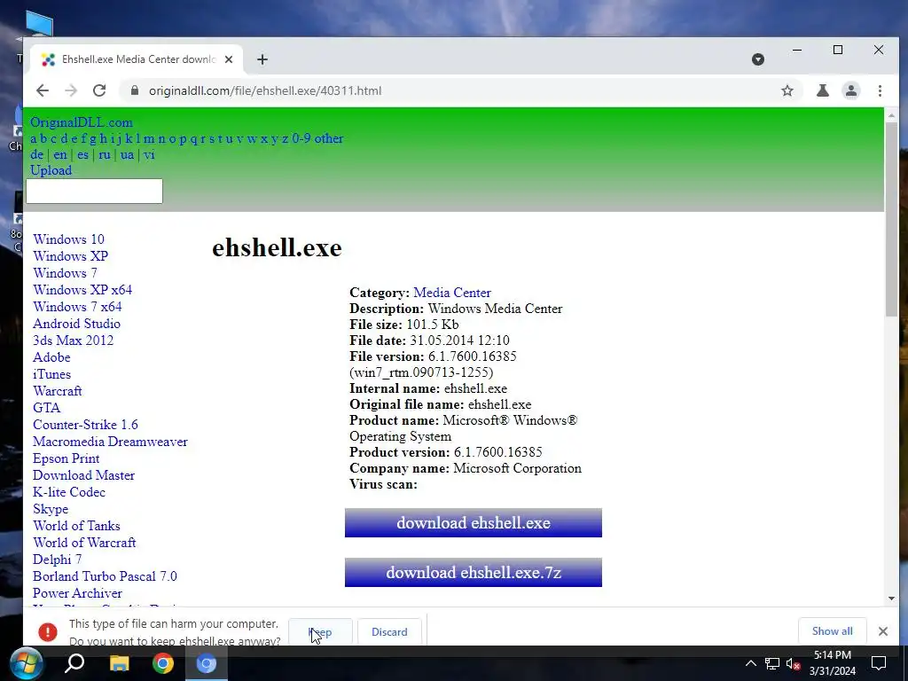This screenshot has height=681, width=908.
Task: Switch site language to es
Action: coord(82,154)
